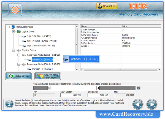165x119 pixels.
Task: Click the DDR checkered logo icon
Action: 15,10
